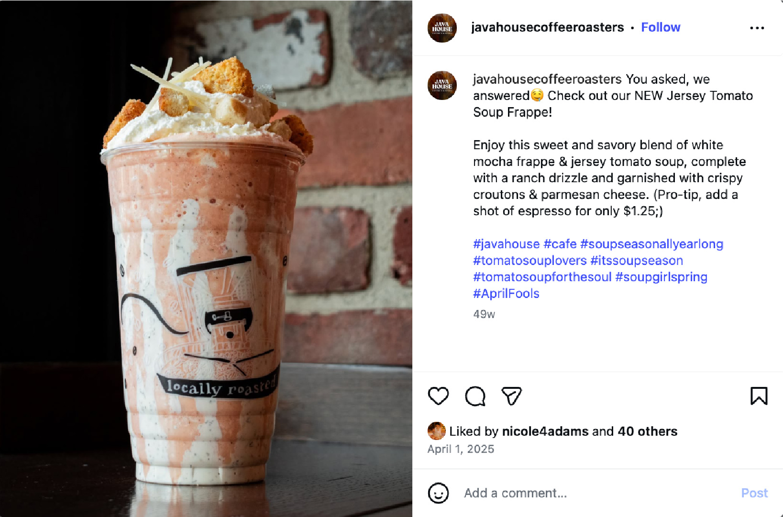Share the post with the paper plane icon

(x=511, y=396)
